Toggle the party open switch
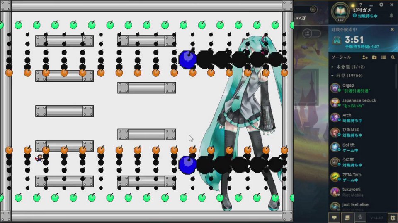This screenshot has height=223, width=398. pos(311,33)
